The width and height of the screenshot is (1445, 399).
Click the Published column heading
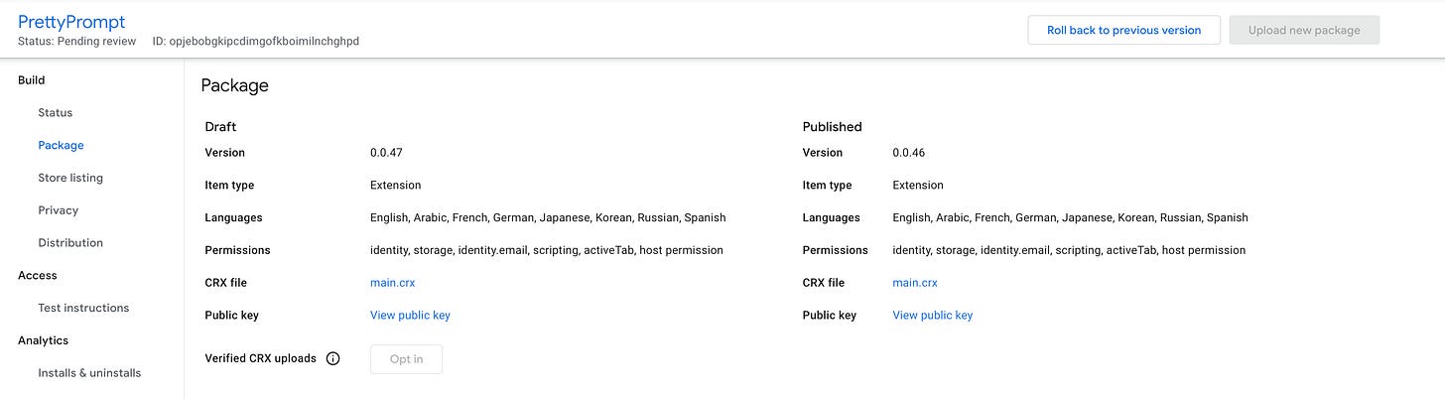(x=832, y=127)
